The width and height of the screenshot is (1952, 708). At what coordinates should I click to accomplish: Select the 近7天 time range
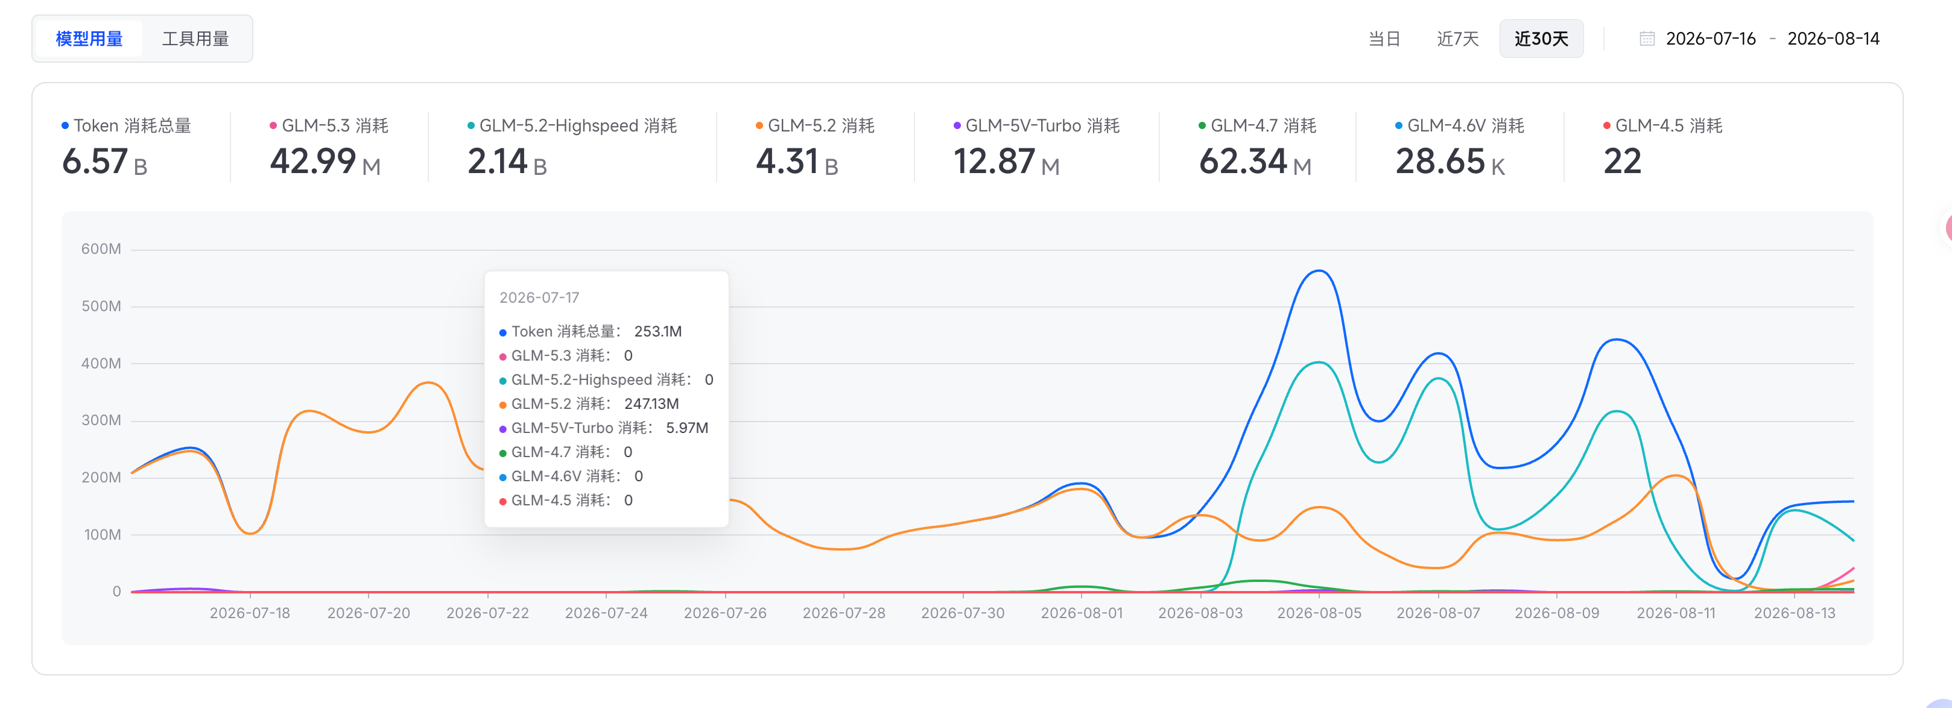(1457, 39)
